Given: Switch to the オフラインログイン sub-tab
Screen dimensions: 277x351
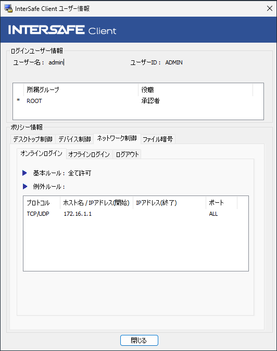Looking at the screenshot, I should point(89,154).
